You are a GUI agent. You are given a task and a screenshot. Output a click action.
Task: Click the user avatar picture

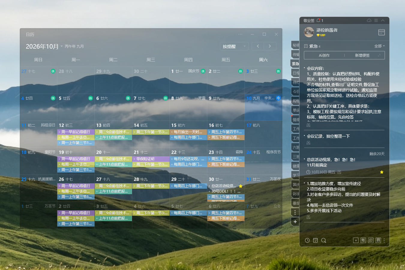click(x=309, y=32)
